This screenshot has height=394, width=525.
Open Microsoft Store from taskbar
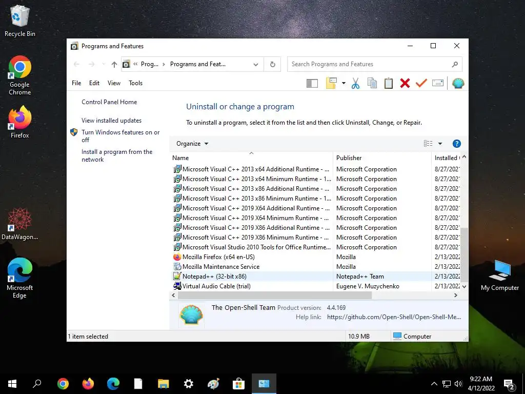[x=238, y=384]
